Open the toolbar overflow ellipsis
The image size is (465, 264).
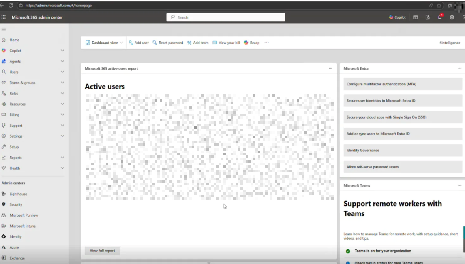[x=267, y=43]
